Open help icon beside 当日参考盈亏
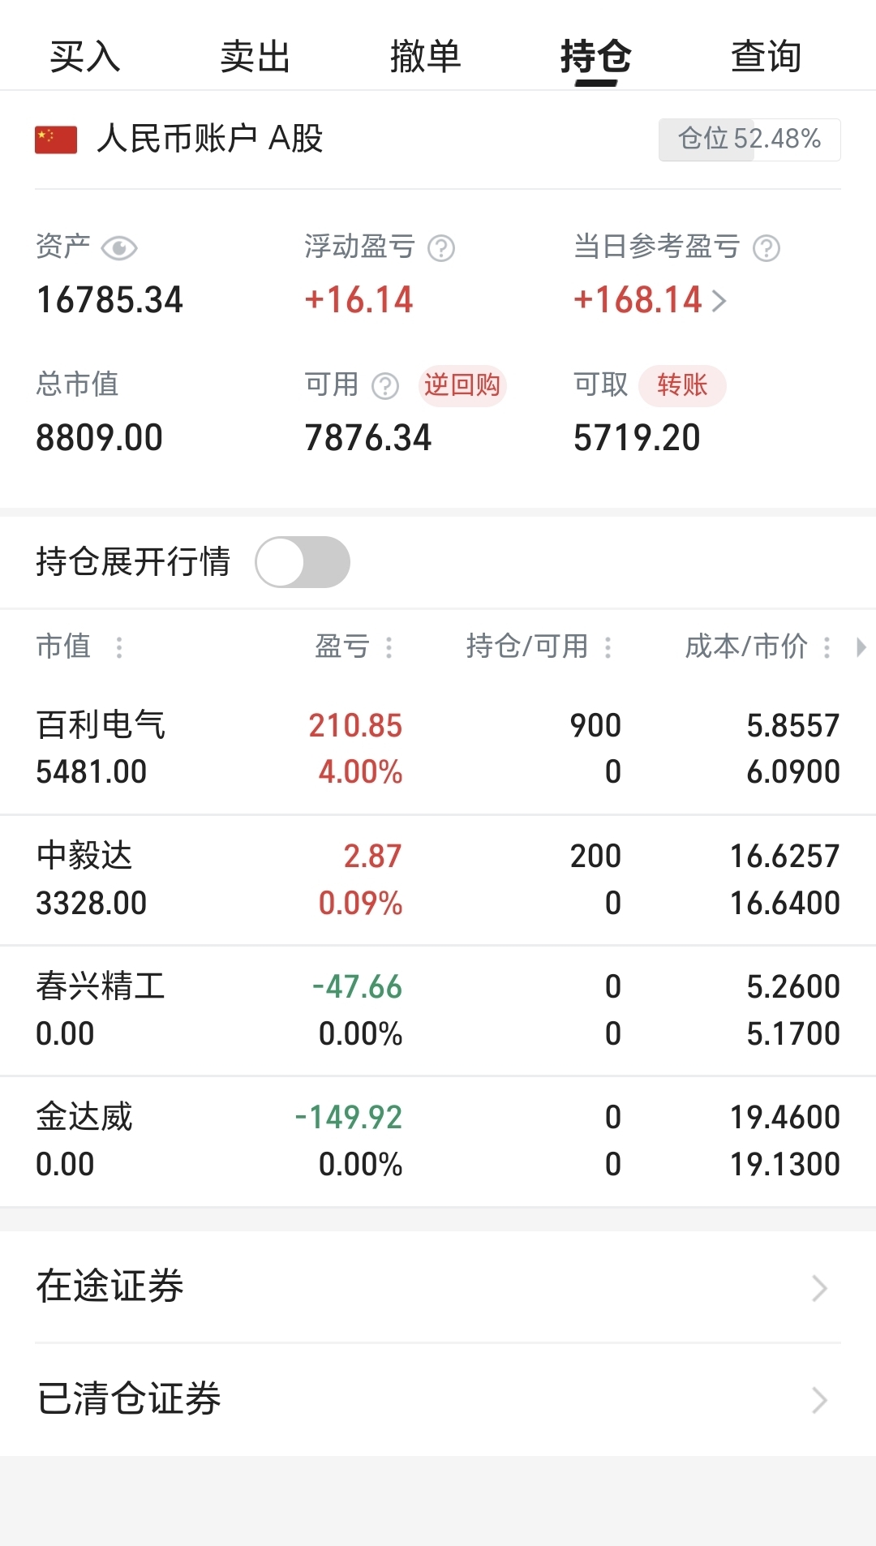The height and width of the screenshot is (1546, 876). [766, 248]
